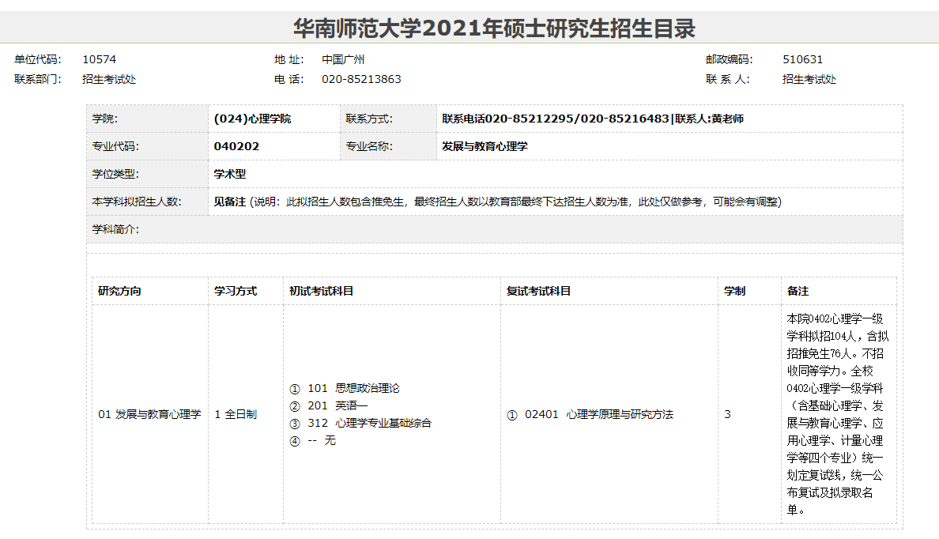
Task: Click the phone number 020-85213863
Action: (x=361, y=79)
